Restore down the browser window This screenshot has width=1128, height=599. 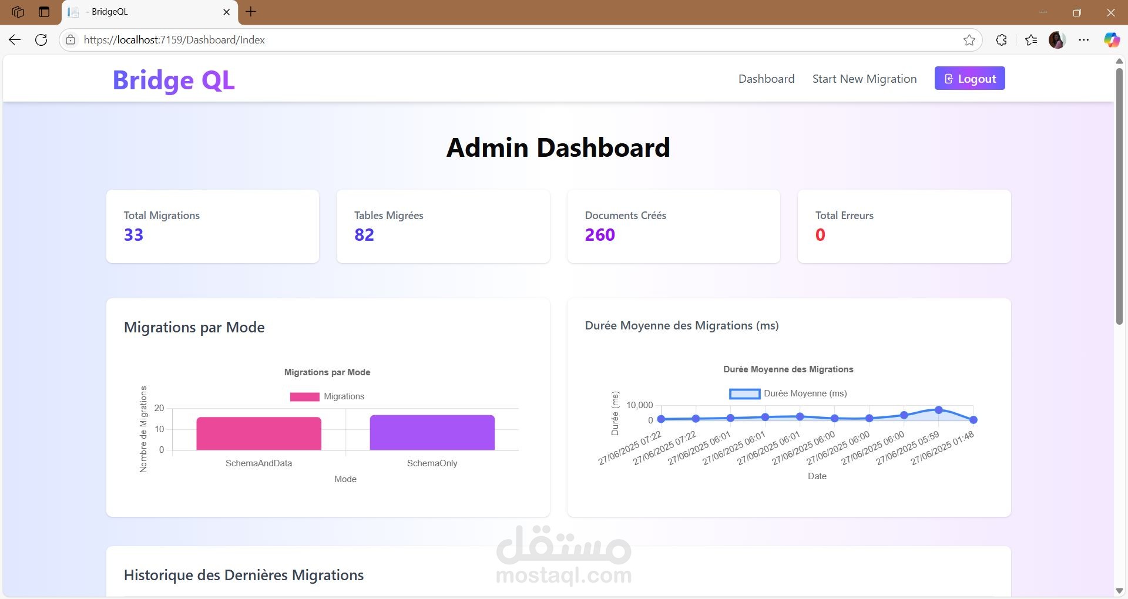click(x=1077, y=12)
